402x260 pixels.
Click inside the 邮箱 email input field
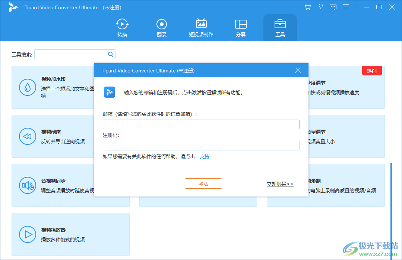click(201, 124)
